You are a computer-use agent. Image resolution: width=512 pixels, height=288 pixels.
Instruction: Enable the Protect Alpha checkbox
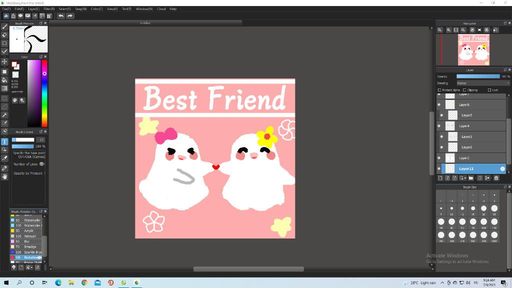pos(439,90)
